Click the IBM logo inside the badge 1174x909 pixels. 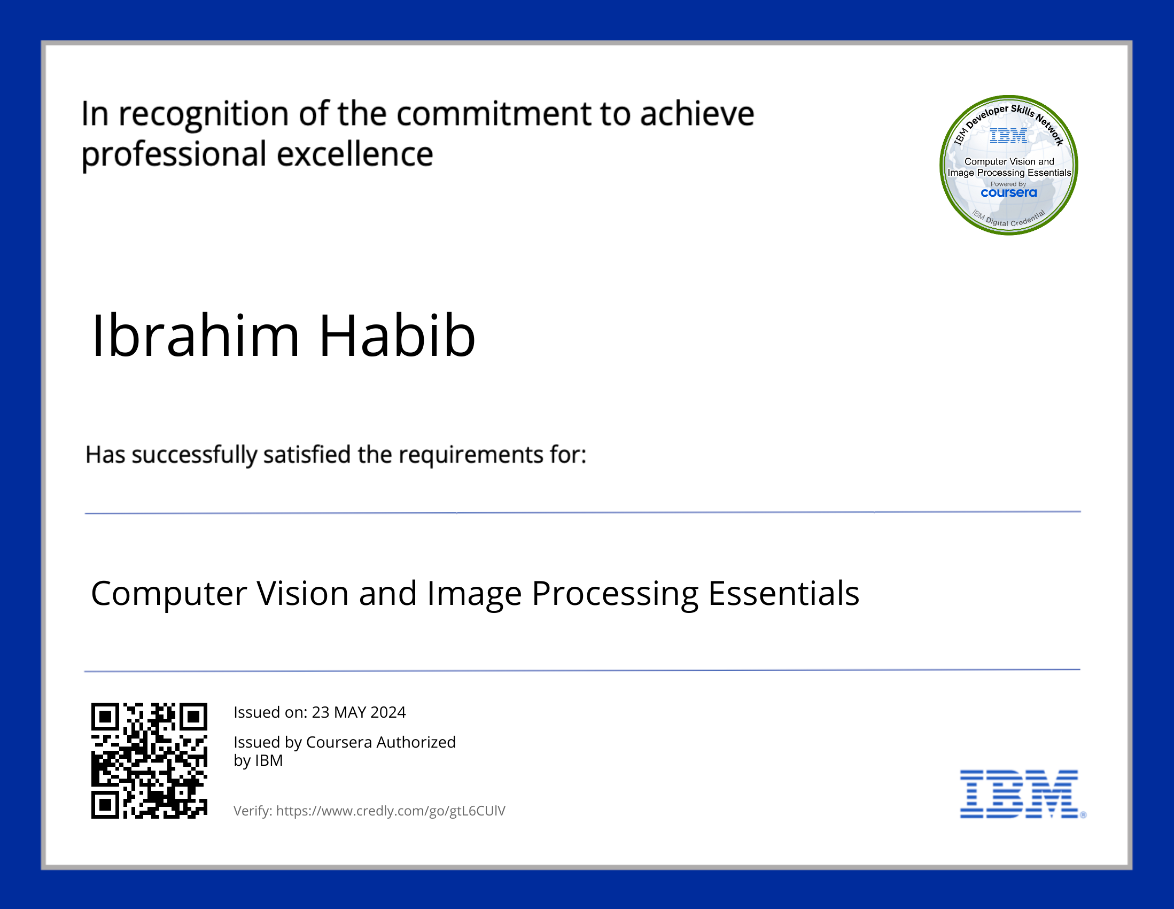click(x=1008, y=135)
